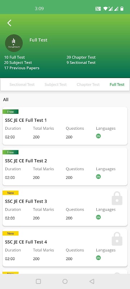This screenshot has height=289, width=130.
Task: Tap the Free label on Full Test 1
Action: click(x=10, y=112)
